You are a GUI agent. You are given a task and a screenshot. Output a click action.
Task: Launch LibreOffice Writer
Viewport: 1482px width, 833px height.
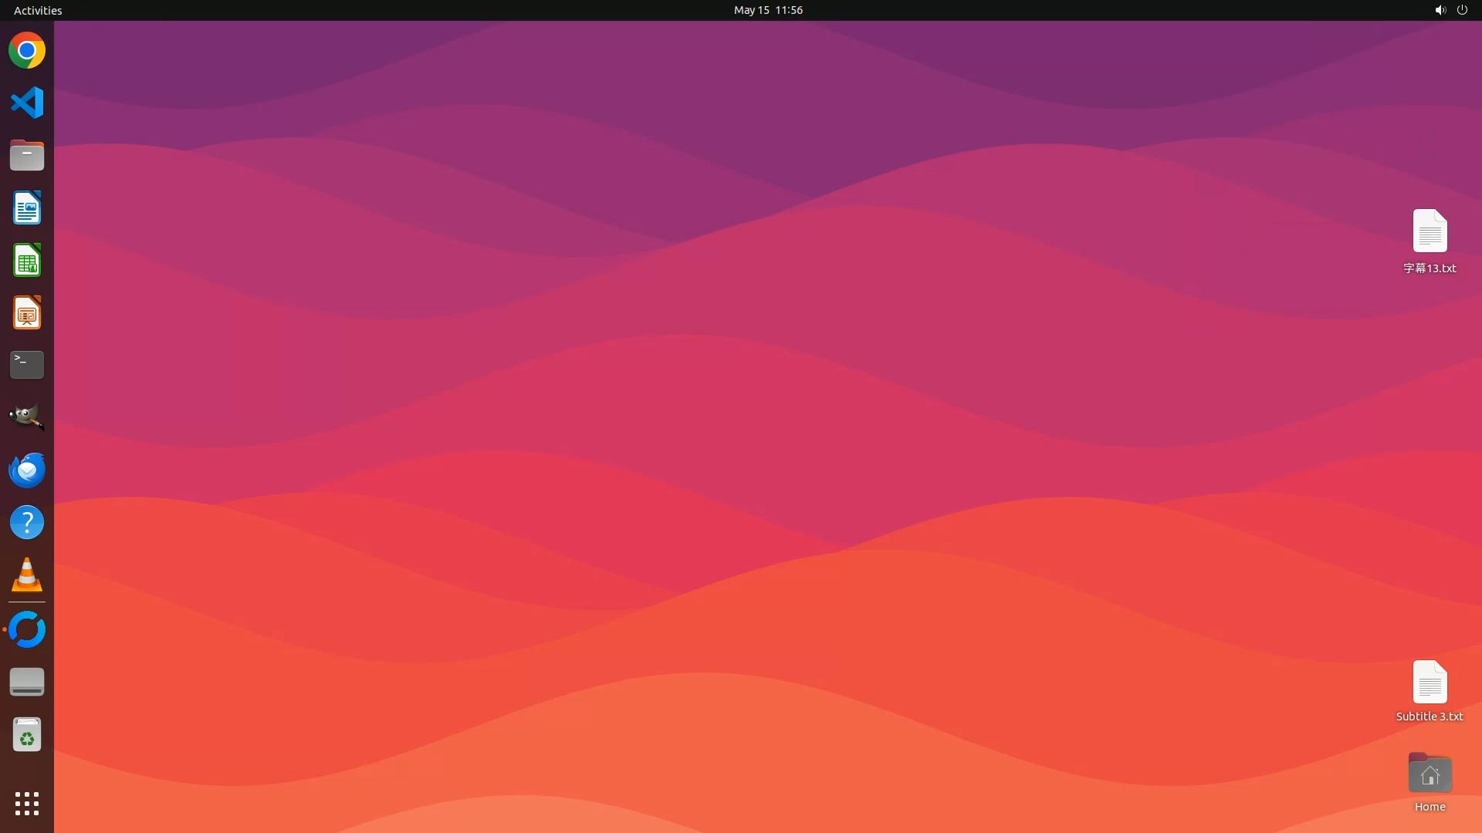click(x=27, y=208)
